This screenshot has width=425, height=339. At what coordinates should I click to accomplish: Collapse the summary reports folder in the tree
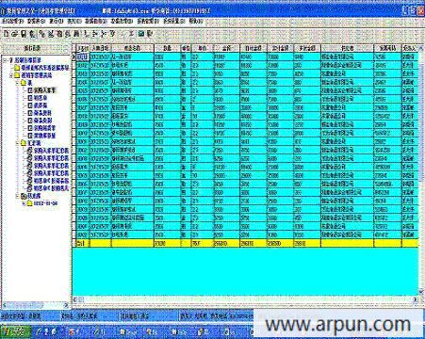tap(18, 143)
